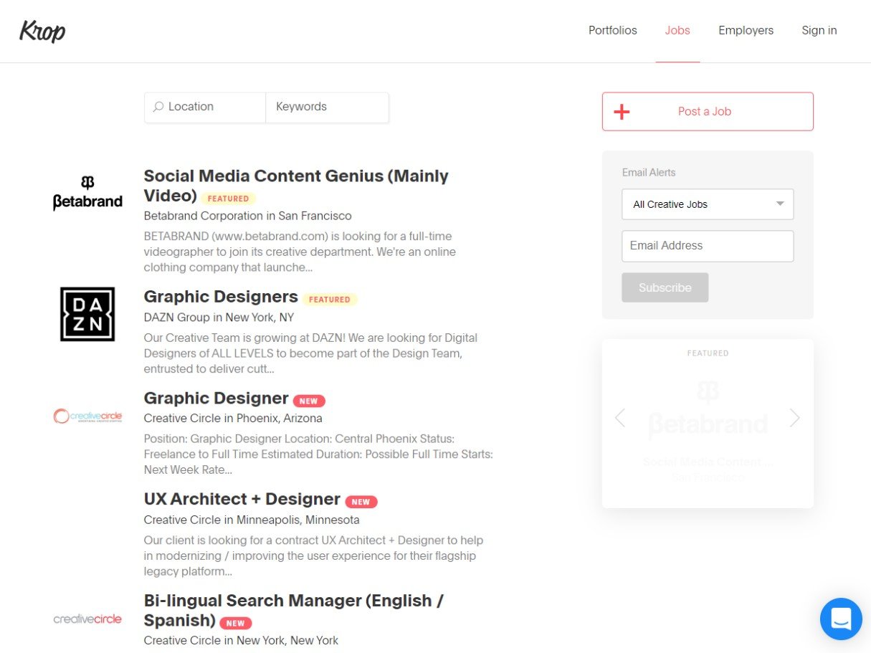
Task: Click FEATURED badge on Graphic Designers
Action: click(330, 300)
